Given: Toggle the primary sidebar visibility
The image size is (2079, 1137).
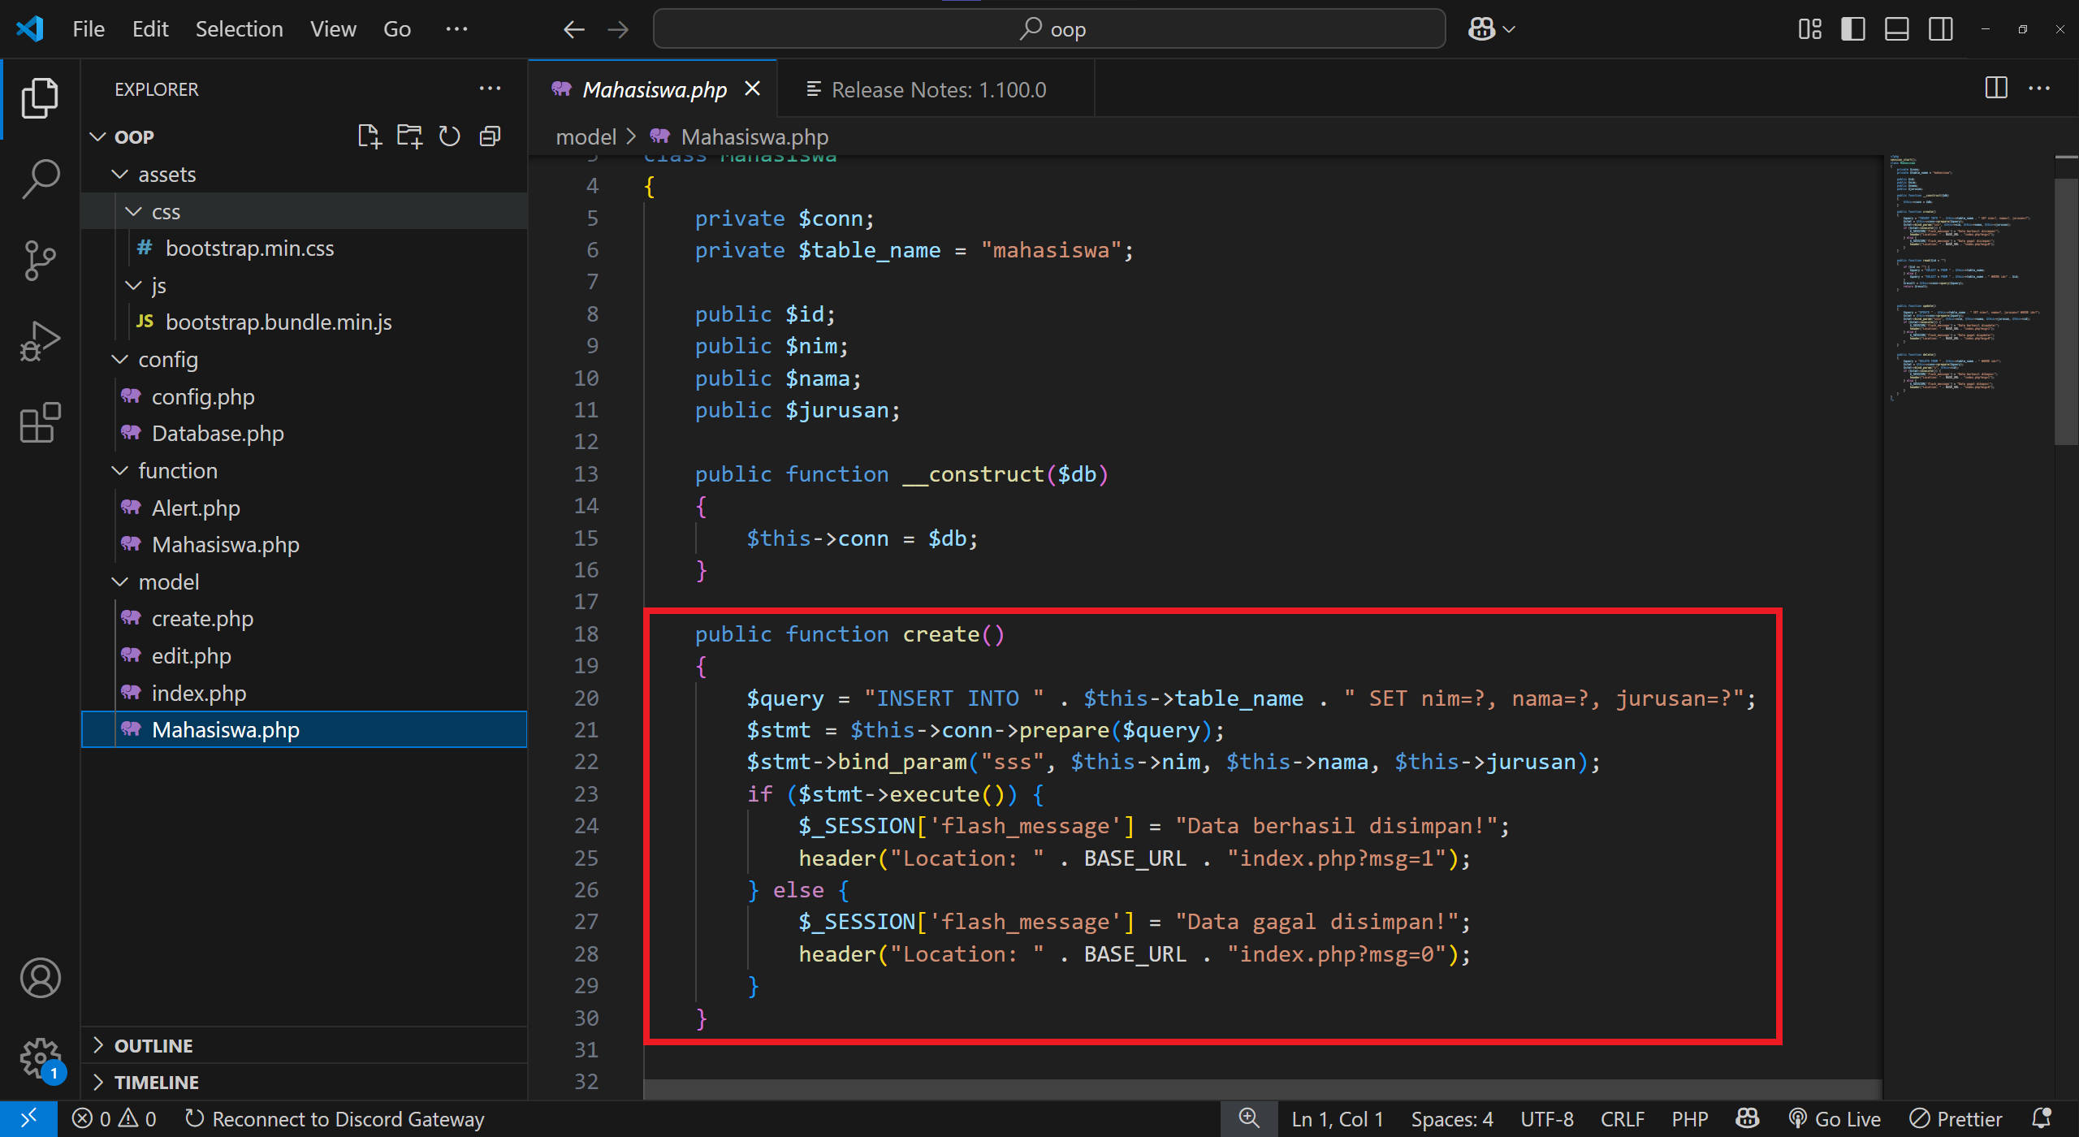Looking at the screenshot, I should [x=1852, y=28].
